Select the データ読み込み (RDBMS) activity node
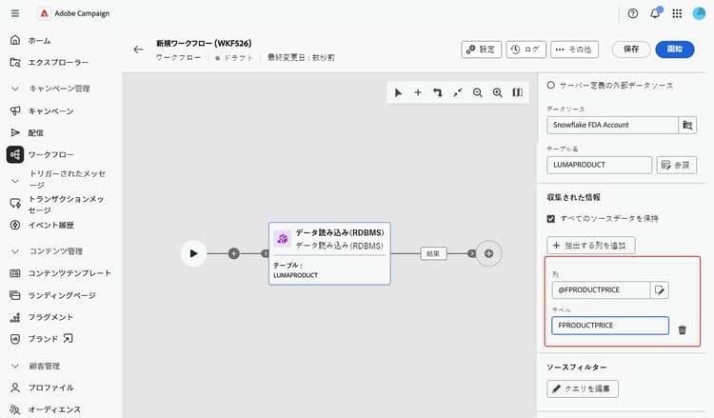This screenshot has width=714, height=418. pos(329,253)
